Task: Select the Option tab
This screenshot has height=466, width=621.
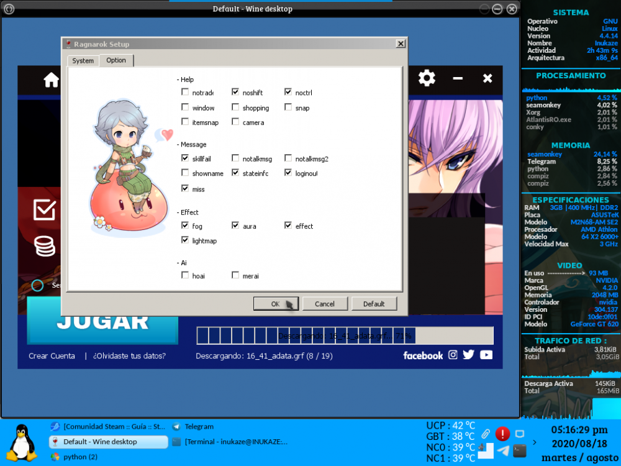Action: click(x=116, y=60)
